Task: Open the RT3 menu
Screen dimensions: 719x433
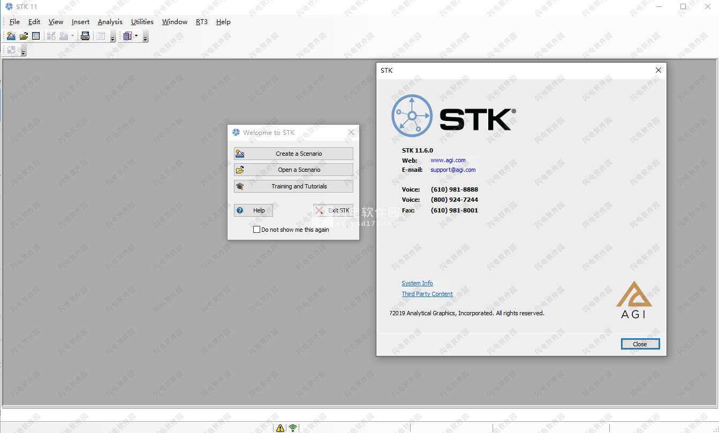Action: (x=202, y=22)
